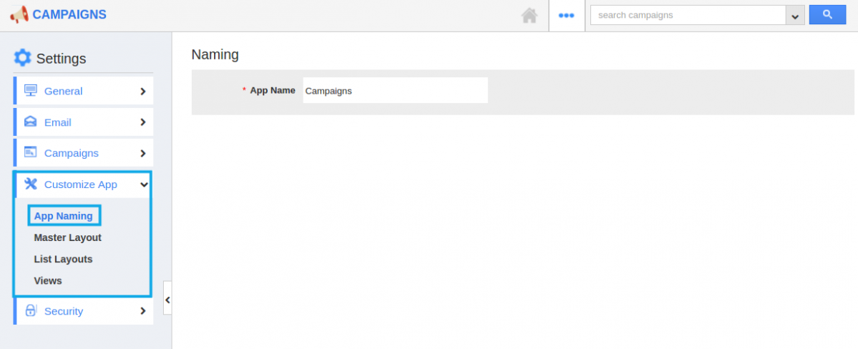Select App Naming in sidebar
Viewport: 858px width, 349px height.
pyautogui.click(x=64, y=216)
